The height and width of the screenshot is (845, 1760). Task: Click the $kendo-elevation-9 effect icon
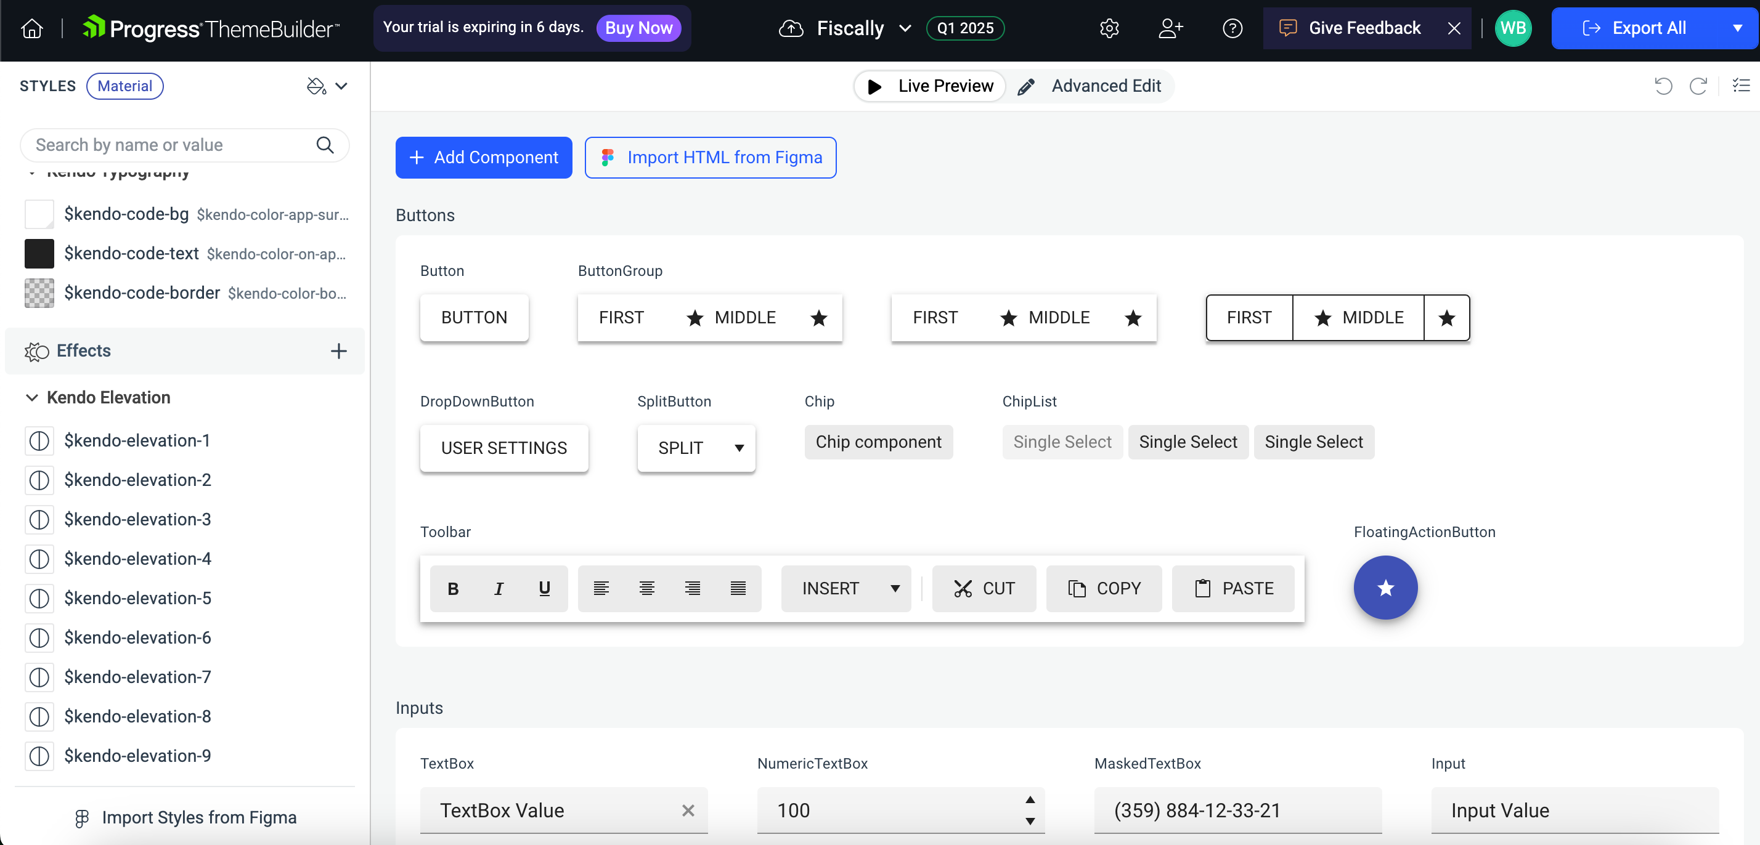pyautogui.click(x=39, y=756)
